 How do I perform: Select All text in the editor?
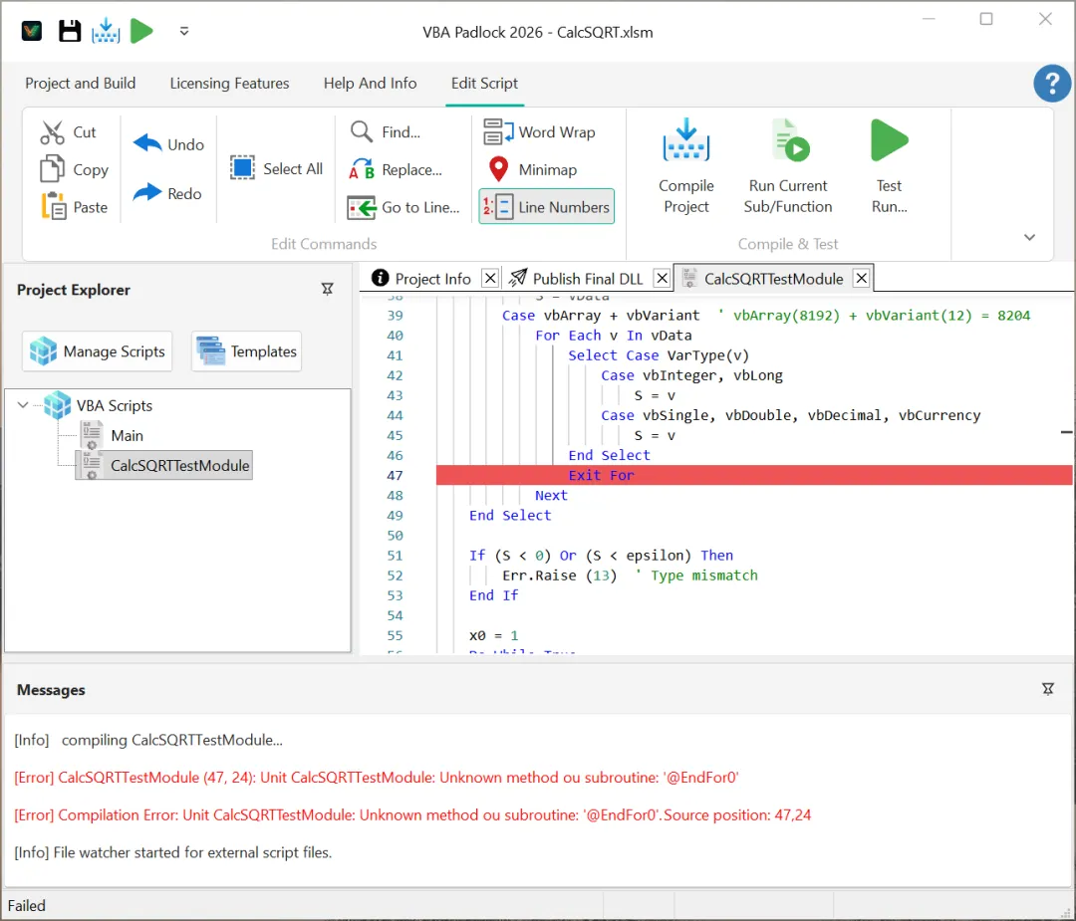tap(277, 169)
